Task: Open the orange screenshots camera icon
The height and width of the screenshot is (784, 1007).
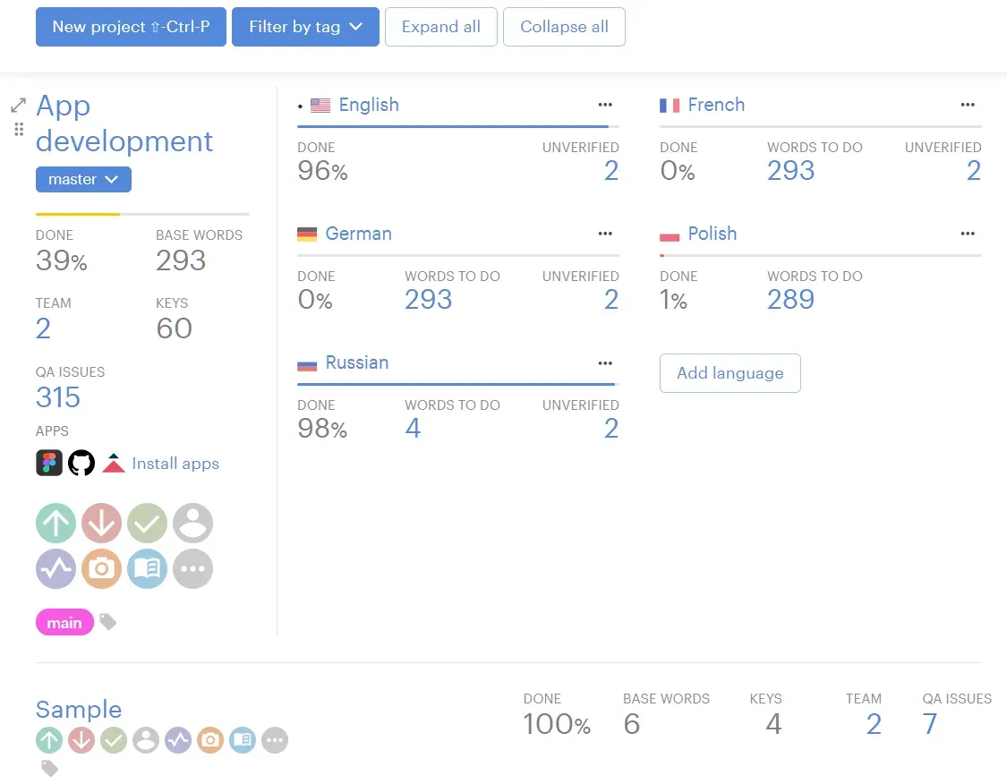Action: [101, 568]
